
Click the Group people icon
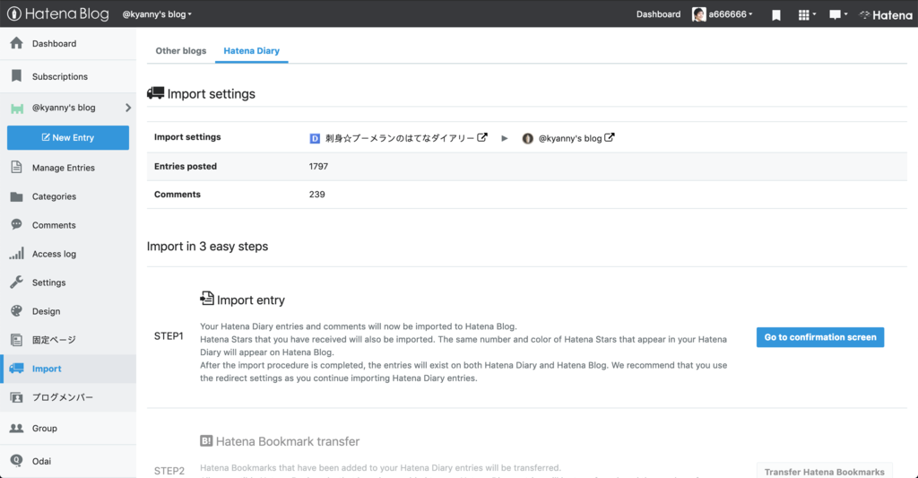click(16, 428)
